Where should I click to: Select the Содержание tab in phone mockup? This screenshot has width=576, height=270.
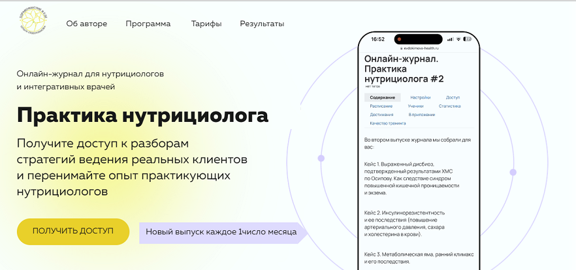point(382,97)
